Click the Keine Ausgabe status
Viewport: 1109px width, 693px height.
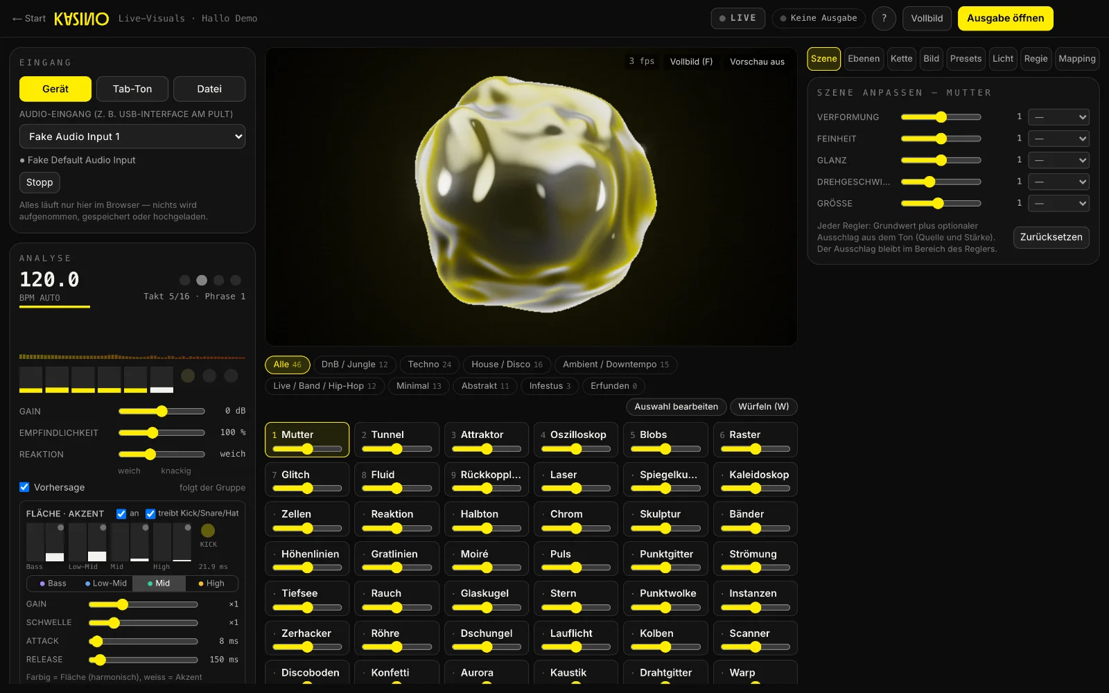coord(819,19)
